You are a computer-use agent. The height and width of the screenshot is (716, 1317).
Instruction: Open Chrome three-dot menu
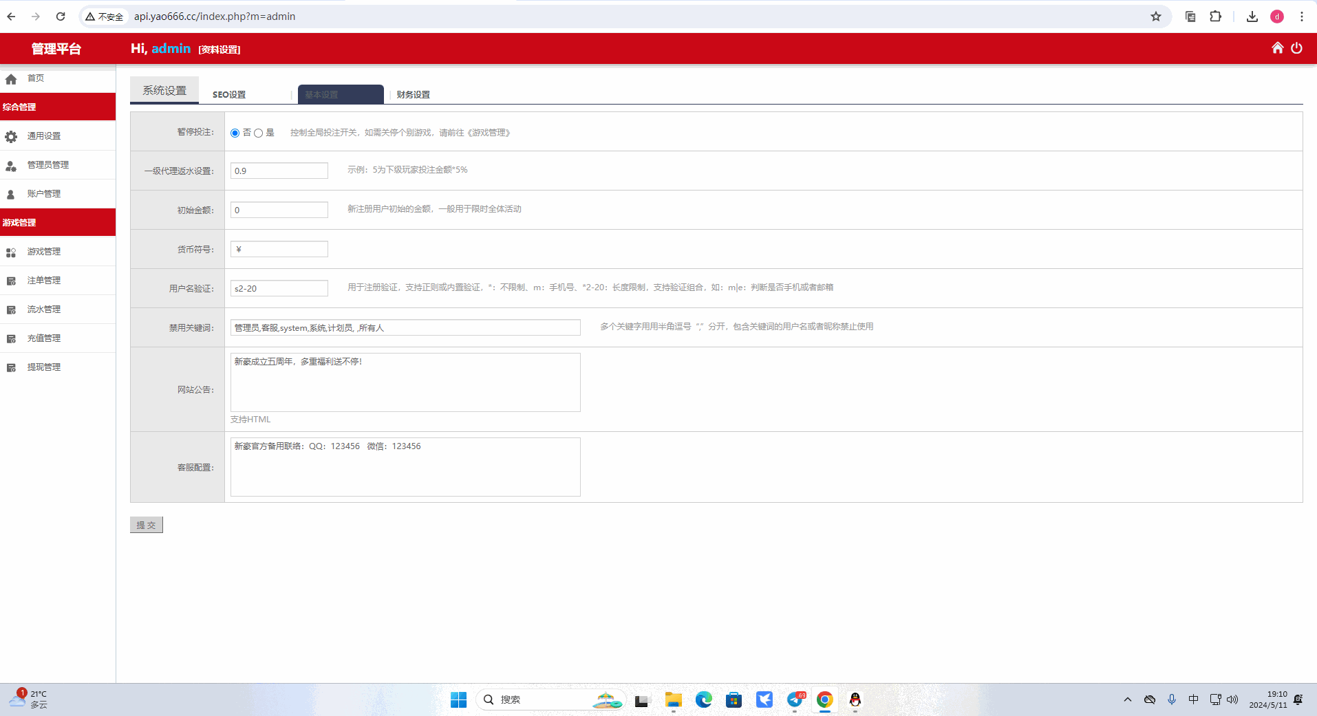click(x=1301, y=17)
